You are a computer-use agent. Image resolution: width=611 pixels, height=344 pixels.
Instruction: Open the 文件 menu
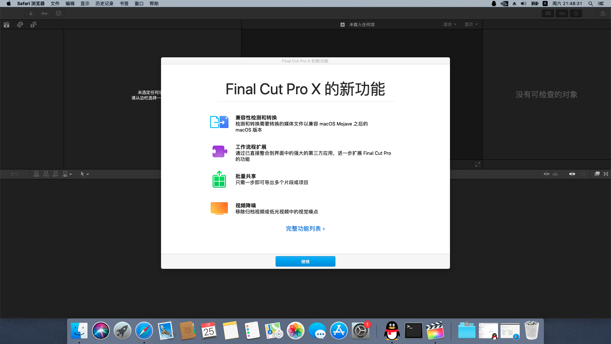(x=55, y=4)
